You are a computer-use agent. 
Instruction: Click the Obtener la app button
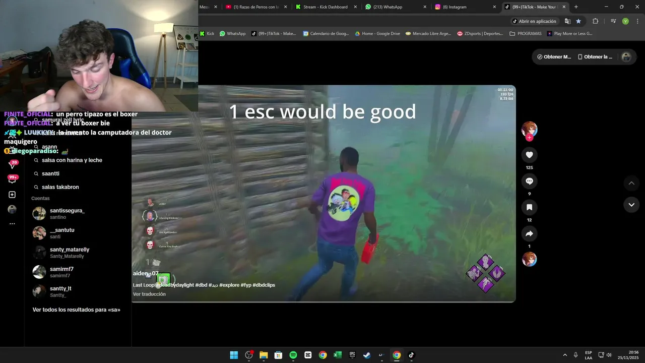click(595, 57)
